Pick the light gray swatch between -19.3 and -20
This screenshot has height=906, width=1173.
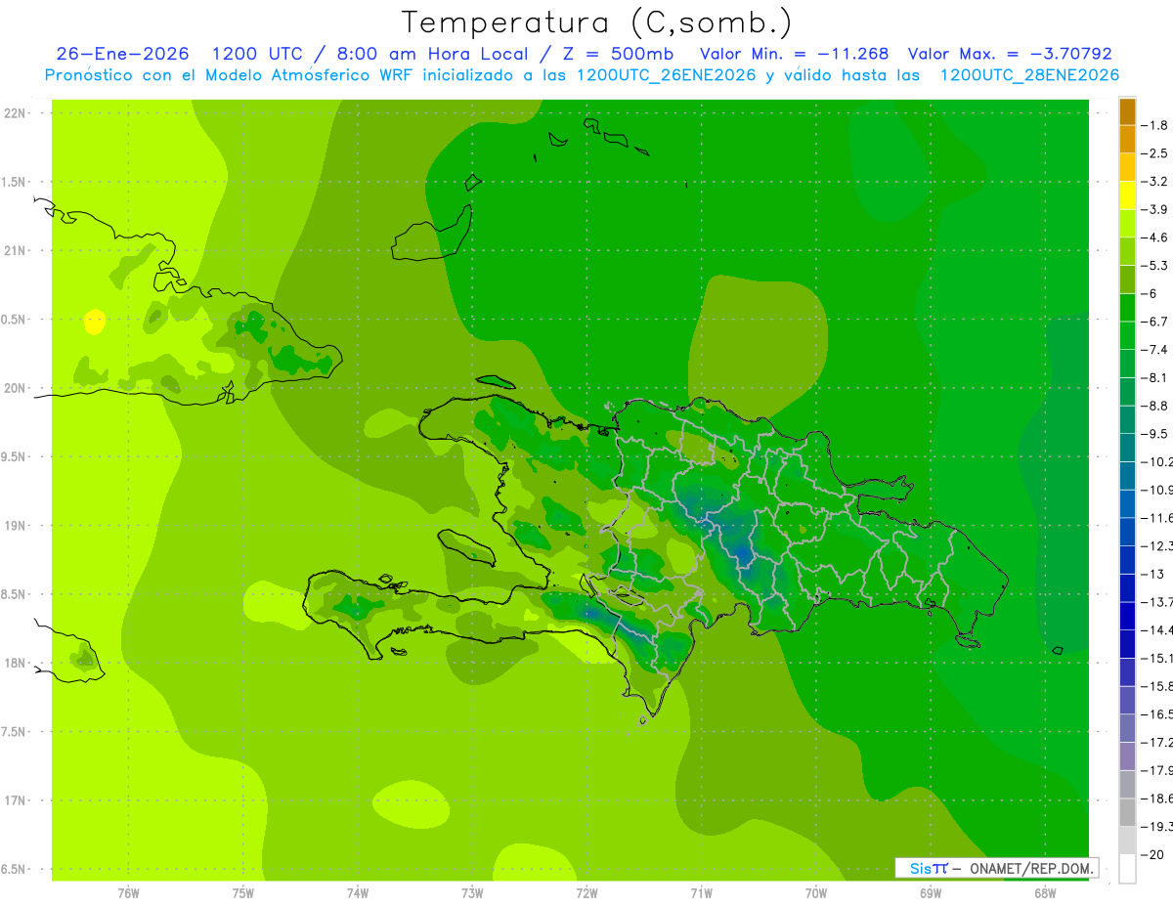point(1127,841)
